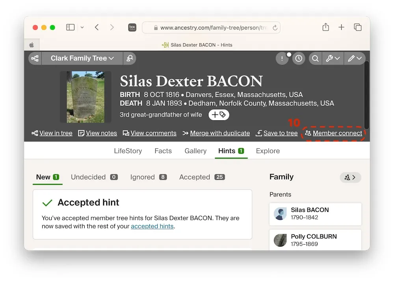Click the death date 8 JAN 1893
The width and height of the screenshot is (394, 282).
pos(164,103)
